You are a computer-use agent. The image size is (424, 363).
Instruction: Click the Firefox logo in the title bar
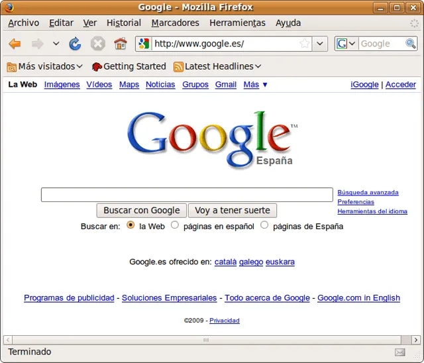[x=9, y=7]
